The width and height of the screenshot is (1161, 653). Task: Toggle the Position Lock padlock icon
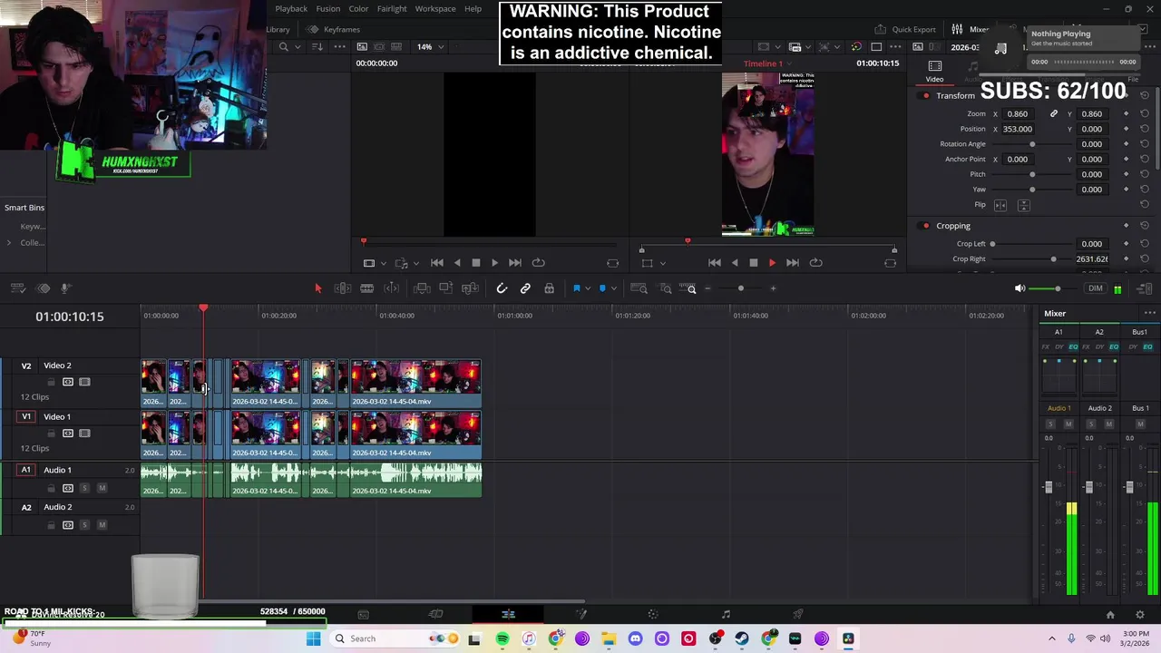[x=549, y=288]
